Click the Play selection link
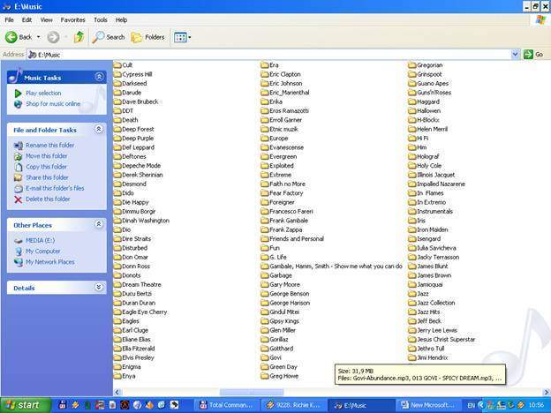The height and width of the screenshot is (413, 551). pyautogui.click(x=43, y=93)
